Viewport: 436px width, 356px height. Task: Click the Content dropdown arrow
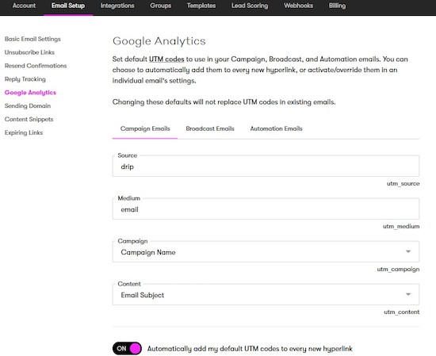(408, 294)
